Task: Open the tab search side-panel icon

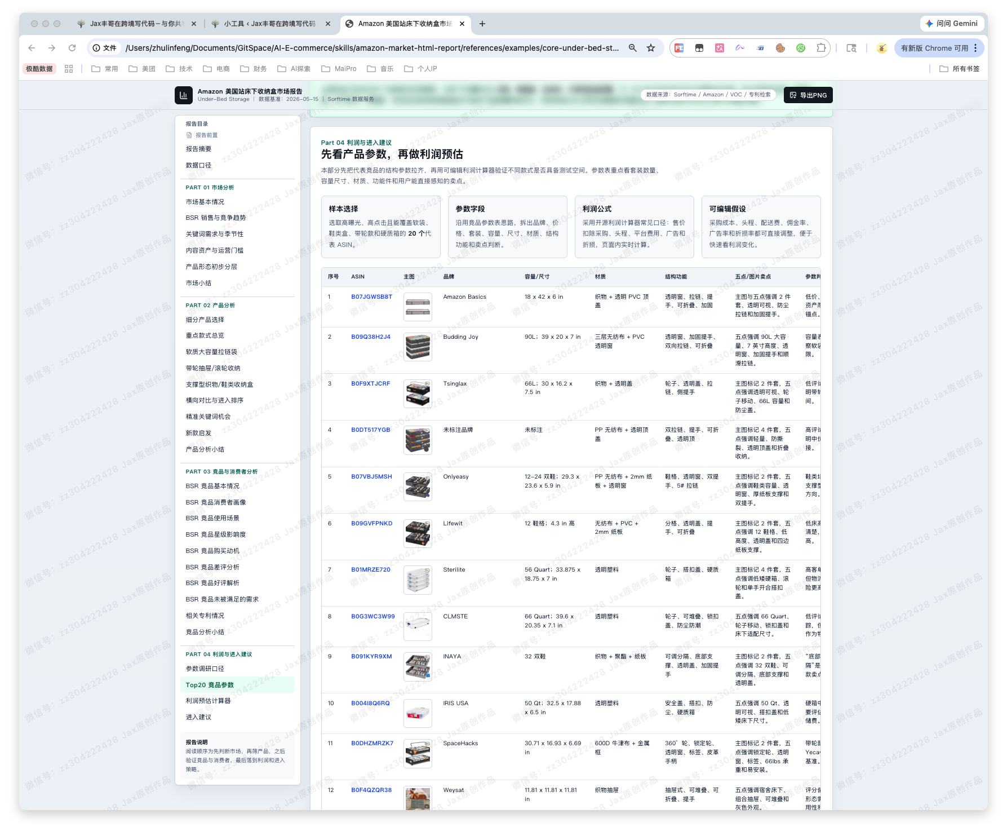Action: [x=851, y=48]
